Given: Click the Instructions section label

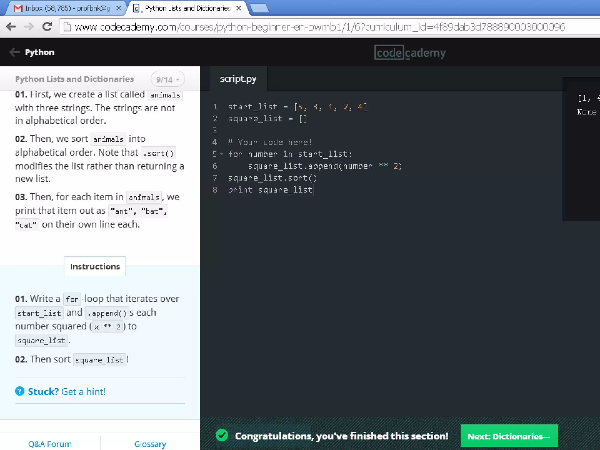Looking at the screenshot, I should [95, 266].
